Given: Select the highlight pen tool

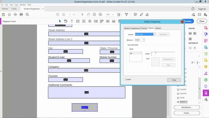Looking at the screenshot, I should click(141, 14).
